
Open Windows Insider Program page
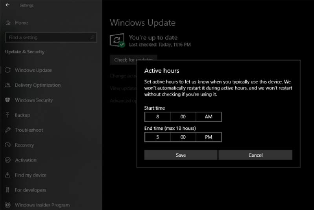42,205
